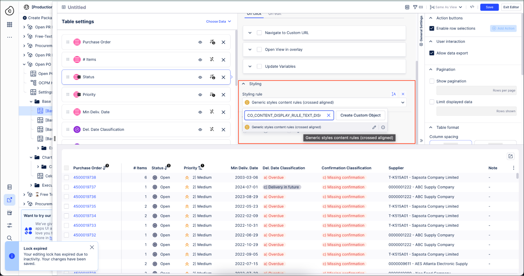Click the sort icon on # Items column setting
The height and width of the screenshot is (276, 524).
[212, 59]
